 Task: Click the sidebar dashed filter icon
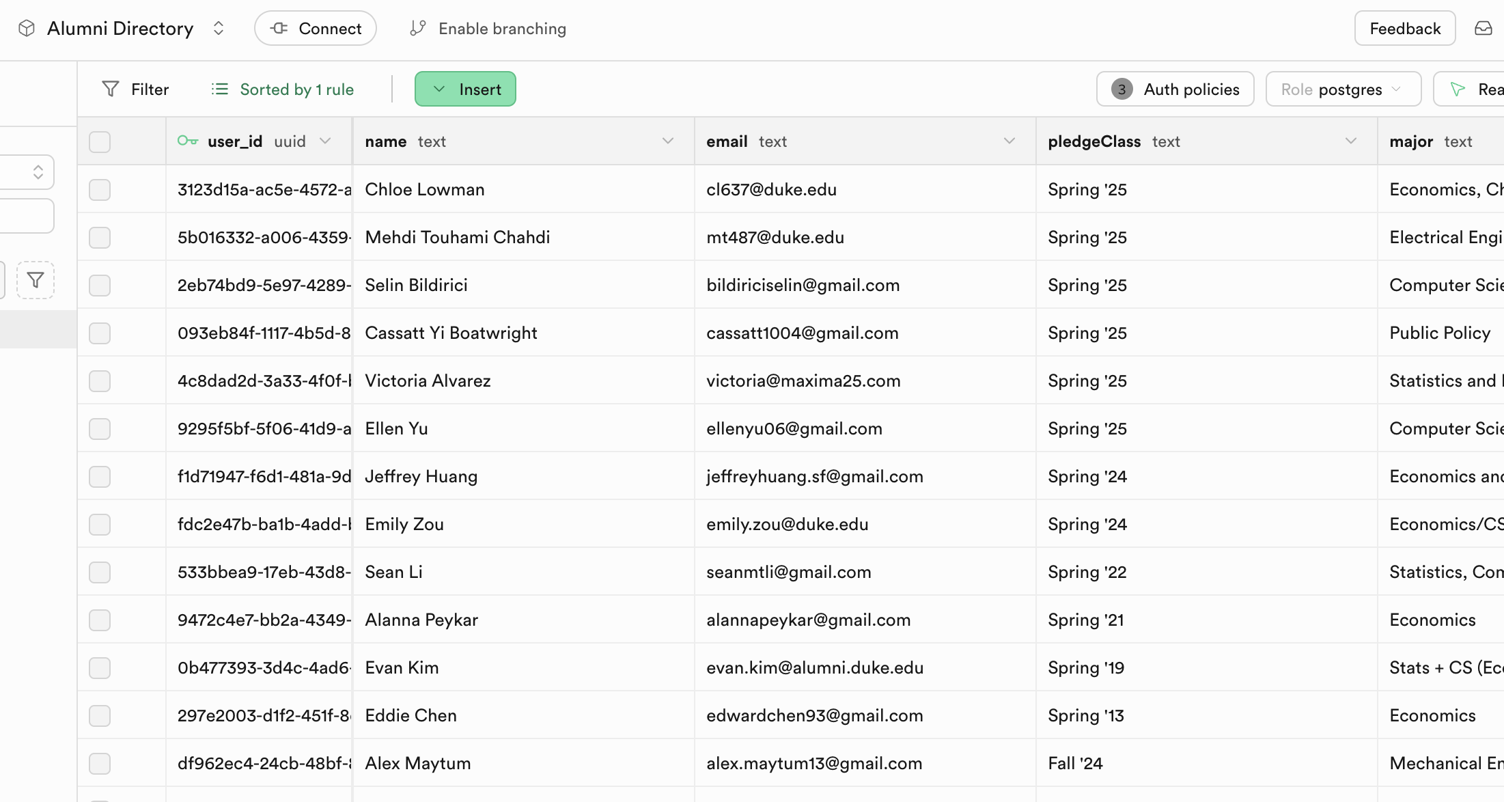tap(36, 279)
